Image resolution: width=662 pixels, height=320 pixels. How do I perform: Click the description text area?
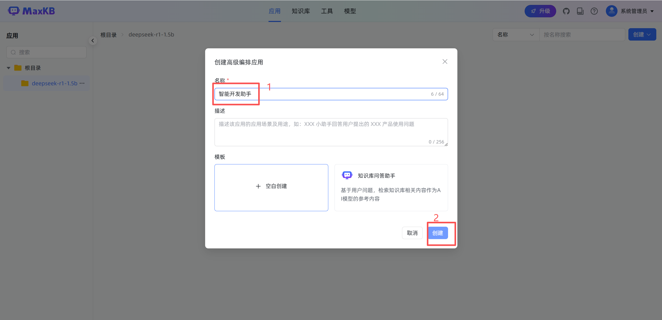(331, 132)
